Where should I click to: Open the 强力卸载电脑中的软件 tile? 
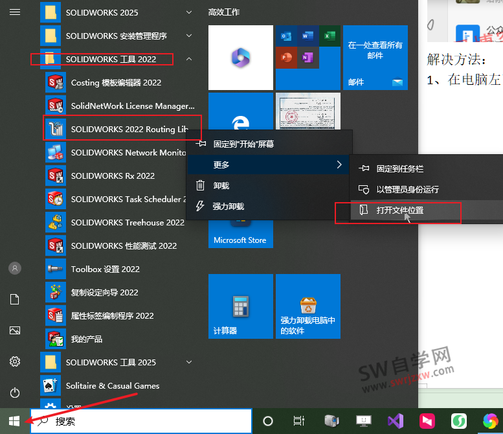[308, 306]
